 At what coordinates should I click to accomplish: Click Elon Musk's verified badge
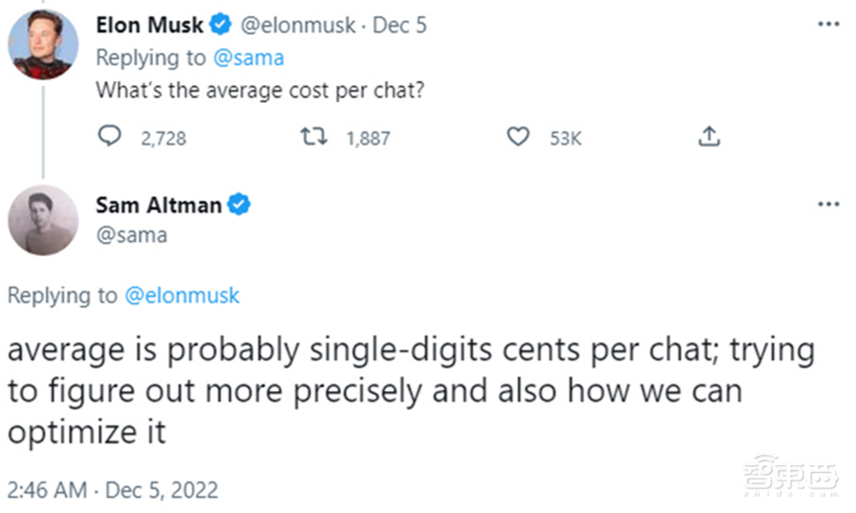(221, 26)
